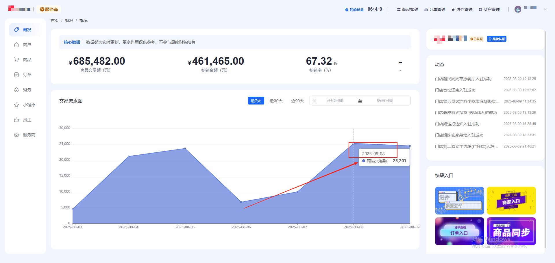Open 订单管理 in top menu

pos(435,10)
